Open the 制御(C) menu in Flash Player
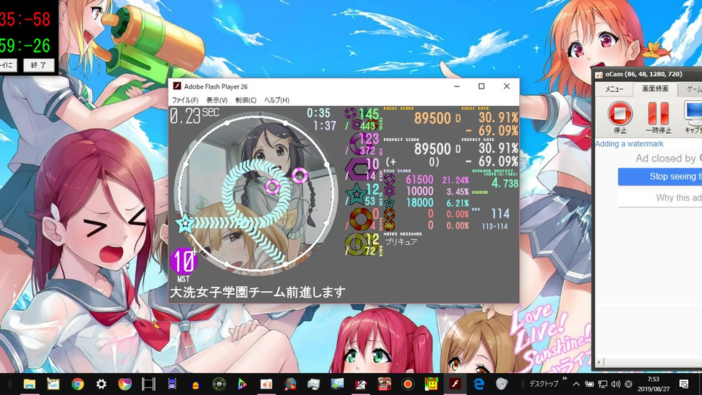This screenshot has width=702, height=395. (x=246, y=100)
